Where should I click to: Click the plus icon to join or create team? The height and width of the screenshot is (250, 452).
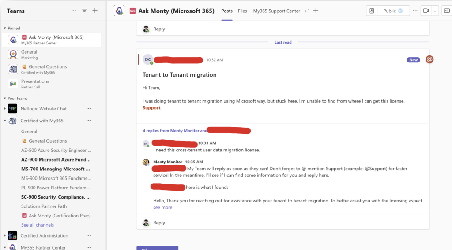coord(95,11)
